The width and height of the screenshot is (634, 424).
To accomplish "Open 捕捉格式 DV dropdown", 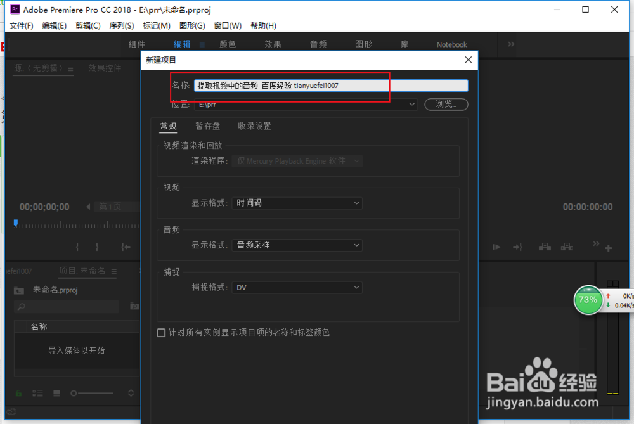I will coord(297,287).
